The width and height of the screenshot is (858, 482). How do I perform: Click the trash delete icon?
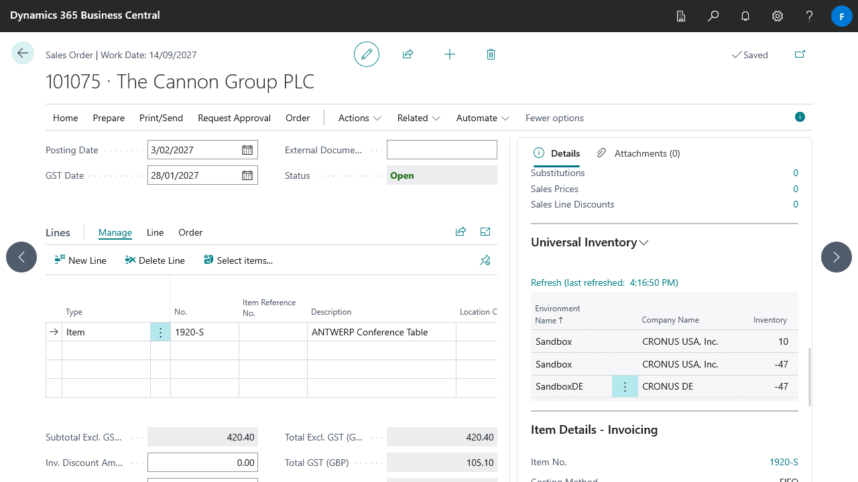coord(491,54)
